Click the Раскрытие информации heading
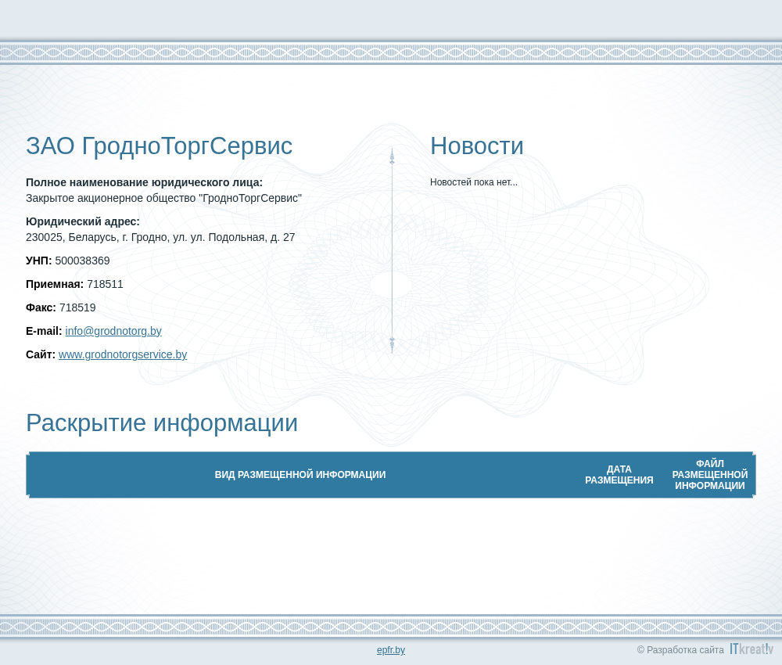The height and width of the screenshot is (665, 782). click(x=162, y=423)
